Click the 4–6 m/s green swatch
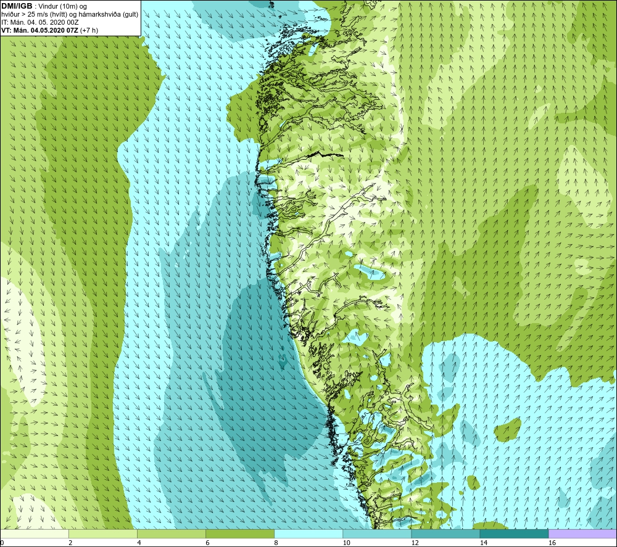The height and width of the screenshot is (547, 617). tap(171, 533)
